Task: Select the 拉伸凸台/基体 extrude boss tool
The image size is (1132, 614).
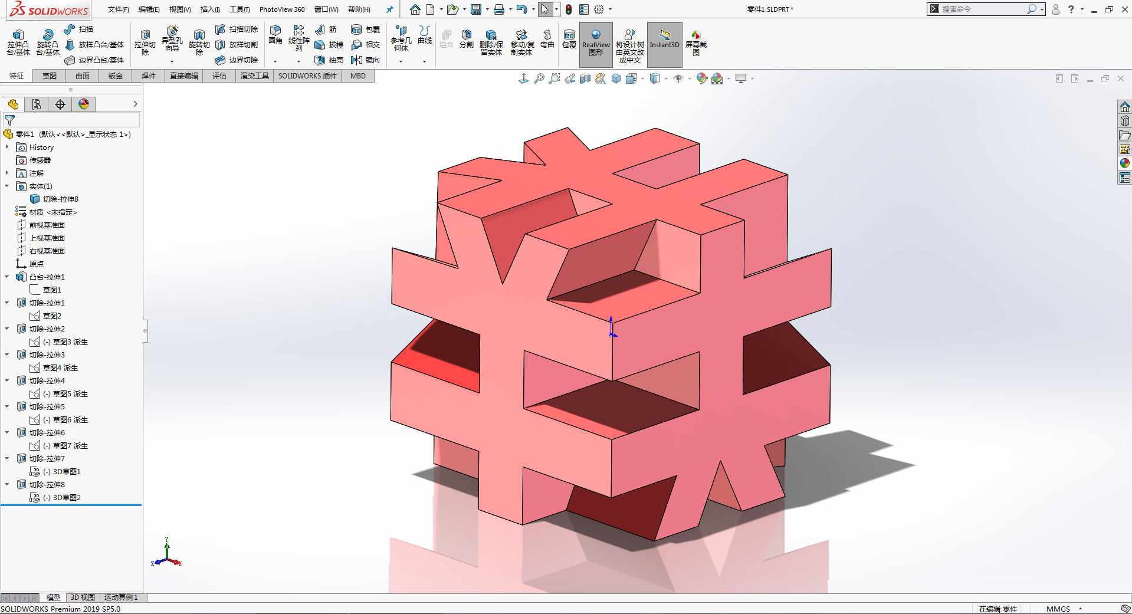Action: (18, 42)
